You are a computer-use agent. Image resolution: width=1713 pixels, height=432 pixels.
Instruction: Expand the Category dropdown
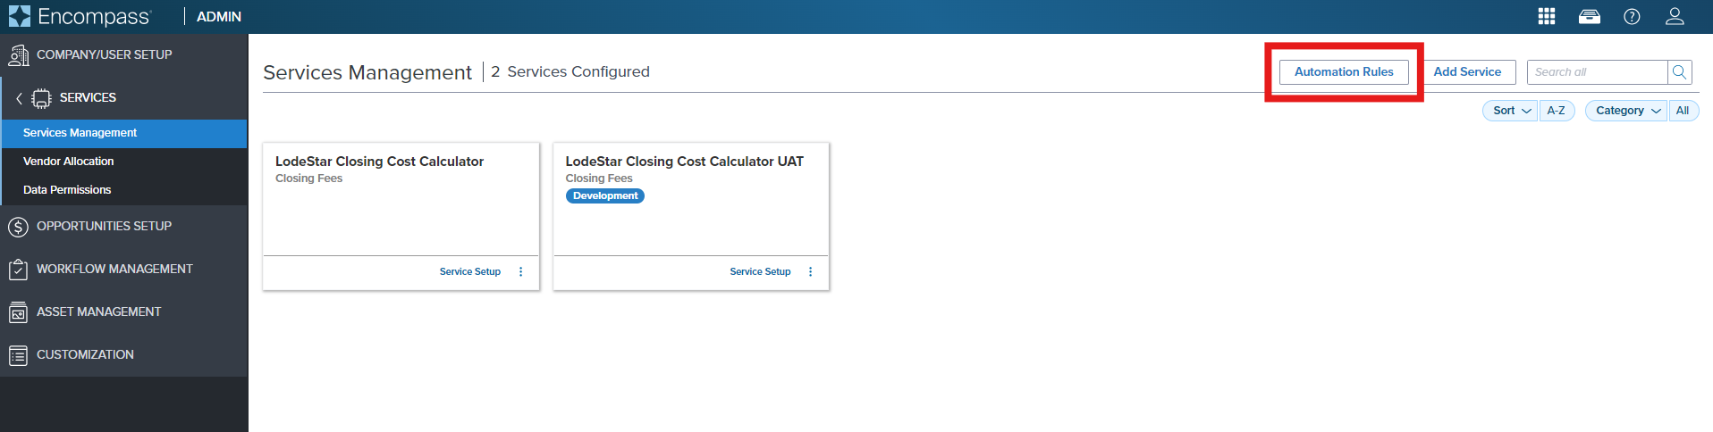coord(1626,111)
